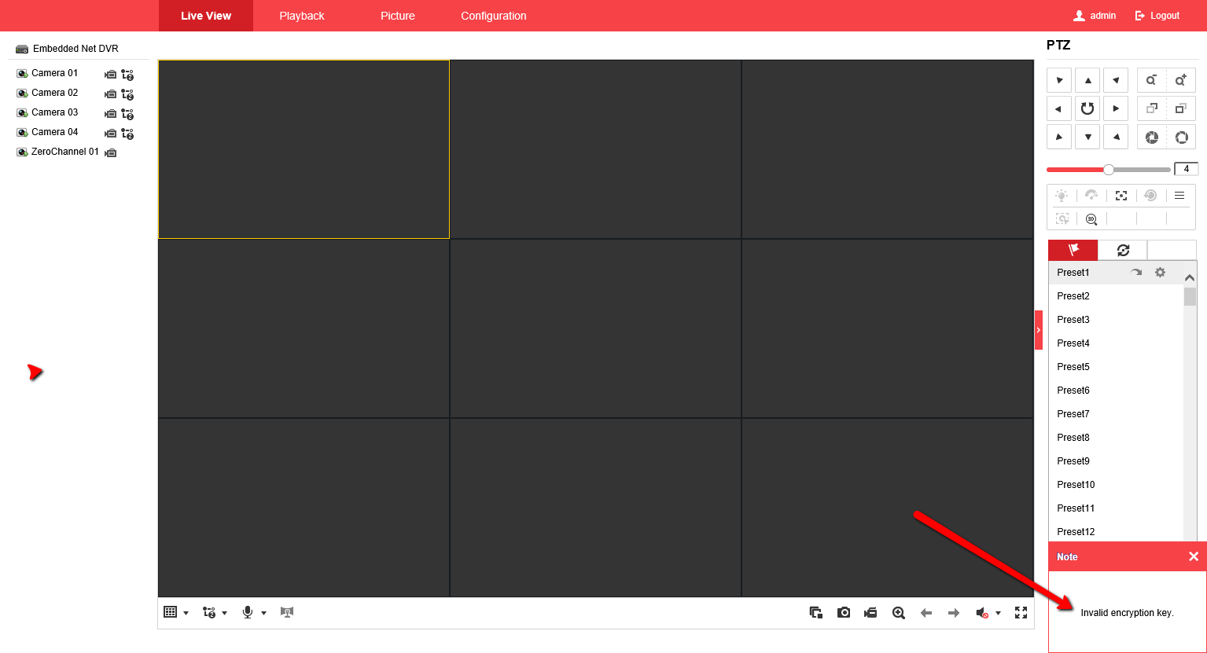Collapse the PTZ panel with red arrow handle

click(x=1038, y=330)
